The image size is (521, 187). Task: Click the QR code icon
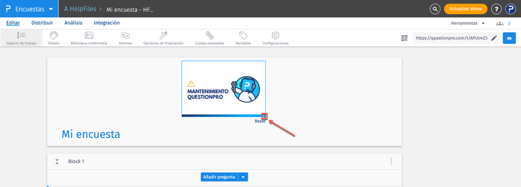pos(404,38)
